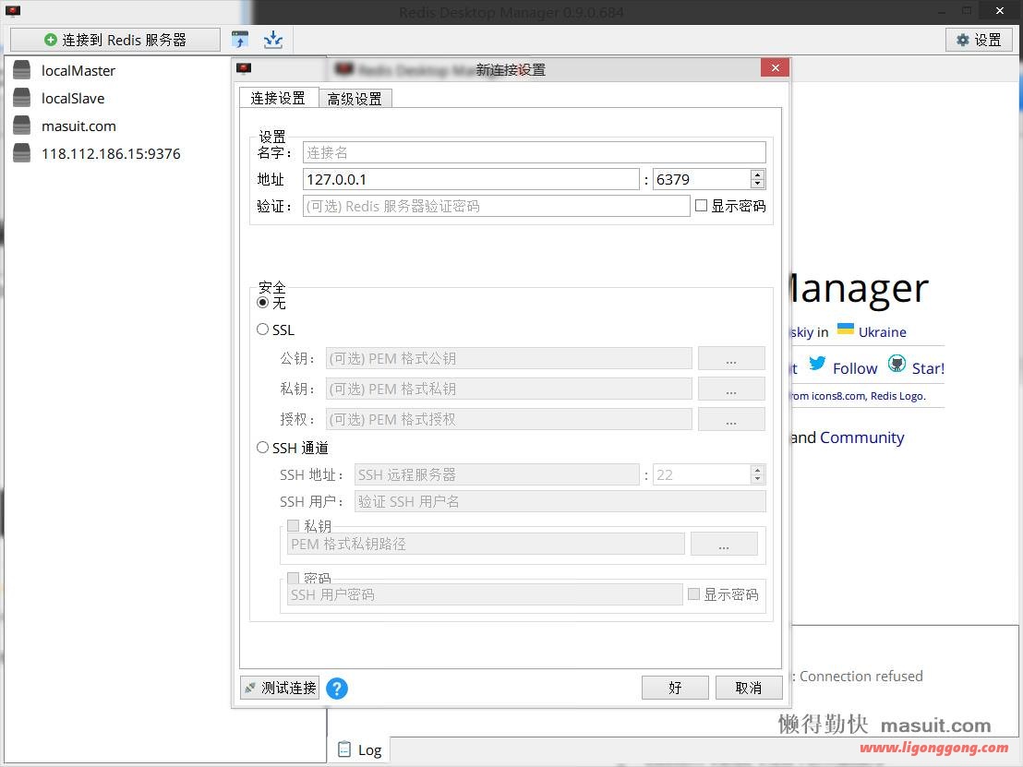Browse for SSH private key path

(724, 544)
